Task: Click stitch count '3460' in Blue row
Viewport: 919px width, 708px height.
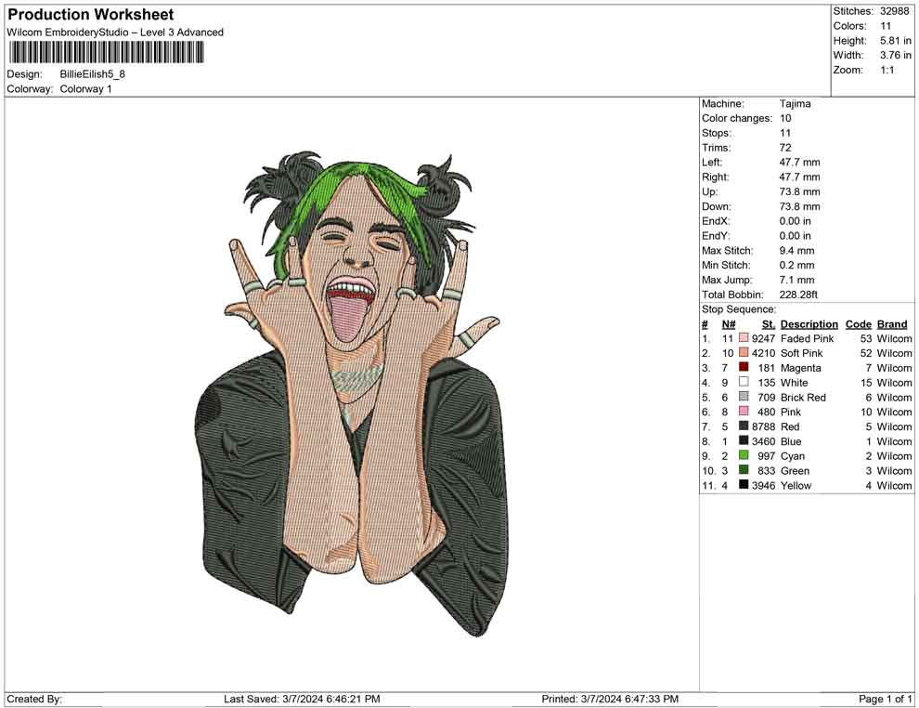Action: coord(764,441)
